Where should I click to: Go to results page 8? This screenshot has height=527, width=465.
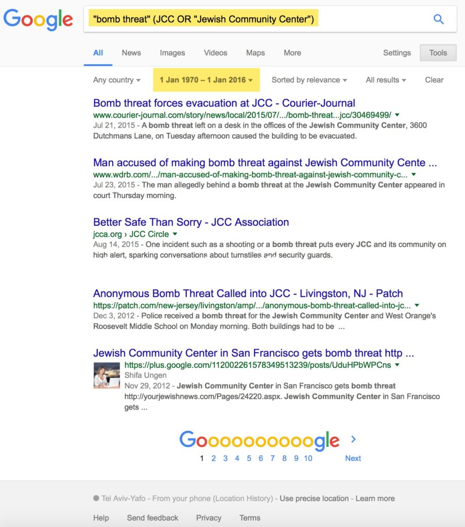pyautogui.click(x=284, y=458)
